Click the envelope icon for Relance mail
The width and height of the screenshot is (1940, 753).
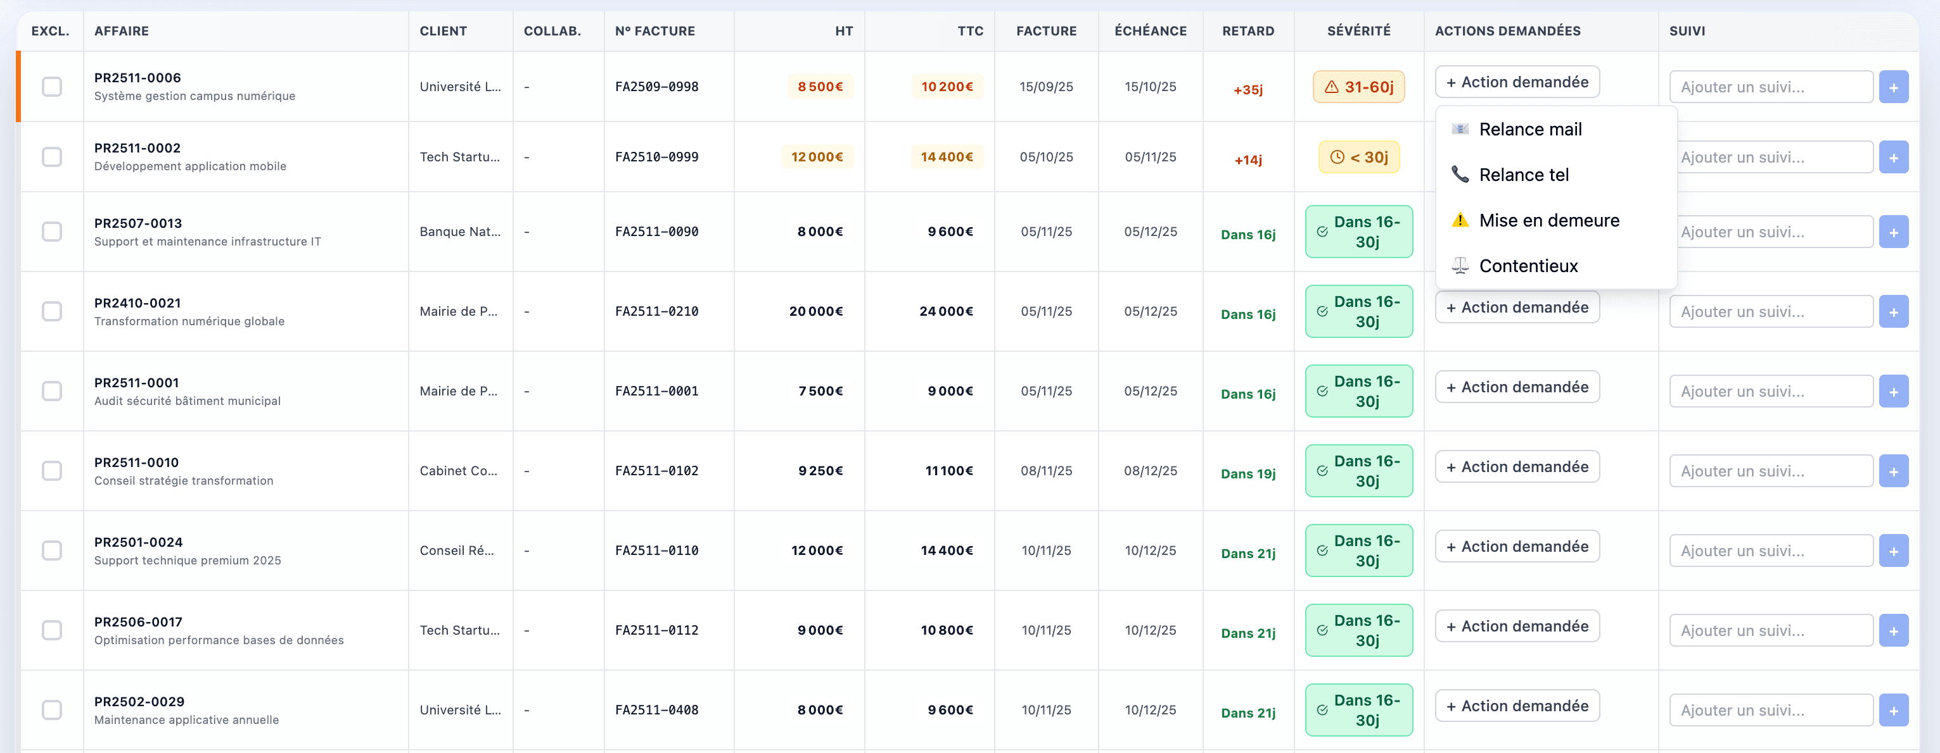click(1460, 129)
